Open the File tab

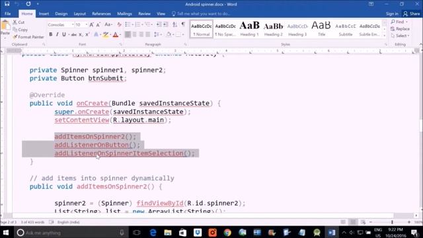(7, 13)
